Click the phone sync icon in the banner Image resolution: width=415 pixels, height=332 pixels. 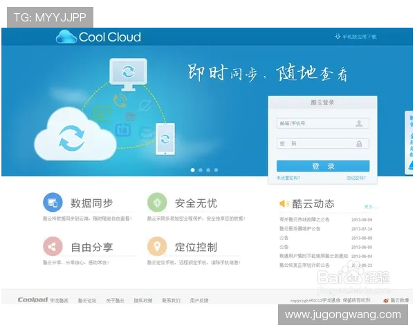[165, 139]
